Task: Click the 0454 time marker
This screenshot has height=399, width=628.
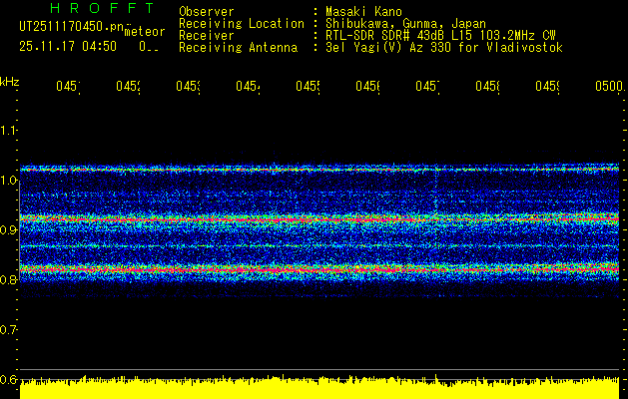Action: pyautogui.click(x=248, y=87)
